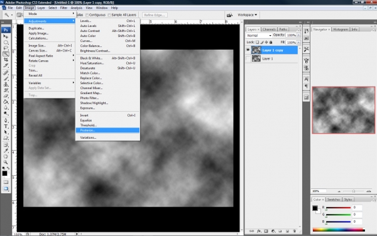The width and height of the screenshot is (377, 236).
Task: Select the Clone Stamp tool
Action: point(6,84)
